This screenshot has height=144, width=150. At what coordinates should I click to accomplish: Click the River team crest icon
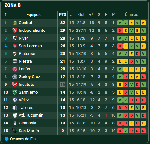(15, 38)
